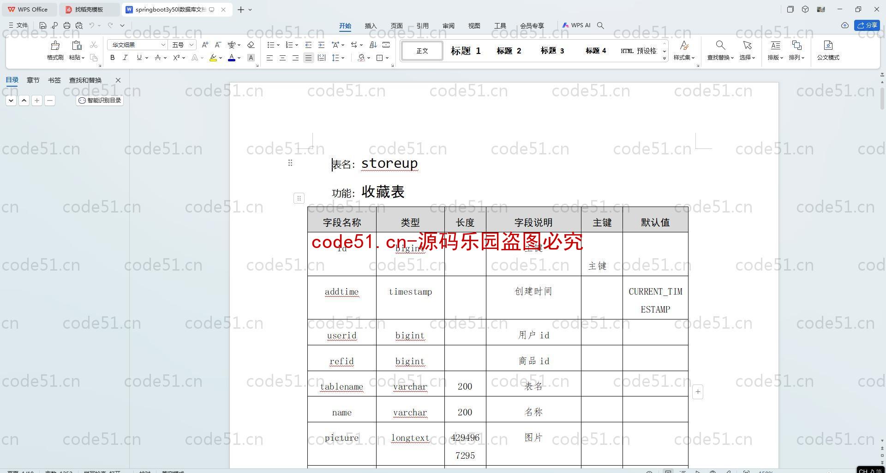This screenshot has width=886, height=473.
Task: Click the table move handle icon
Action: (x=299, y=198)
